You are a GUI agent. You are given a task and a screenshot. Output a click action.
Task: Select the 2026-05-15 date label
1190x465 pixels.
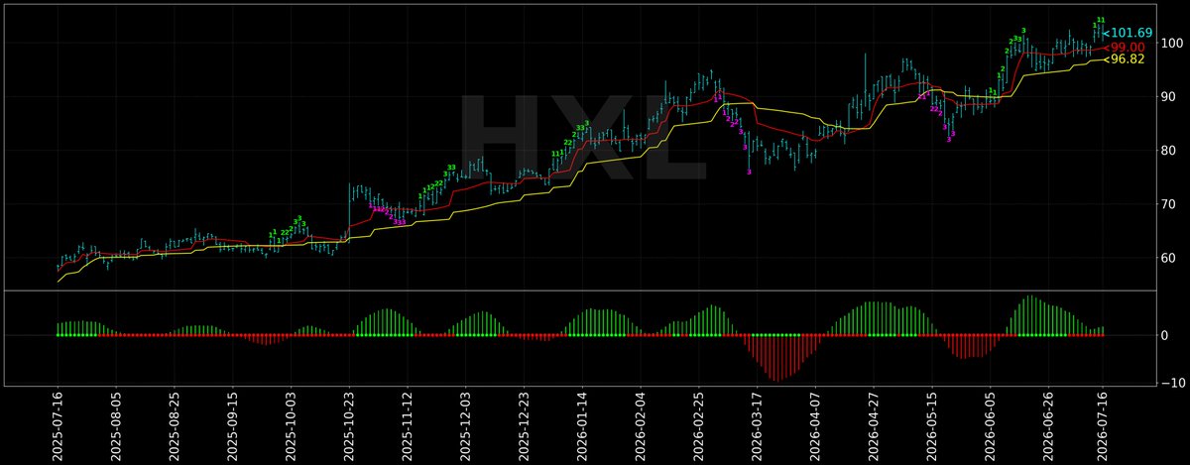click(x=932, y=424)
